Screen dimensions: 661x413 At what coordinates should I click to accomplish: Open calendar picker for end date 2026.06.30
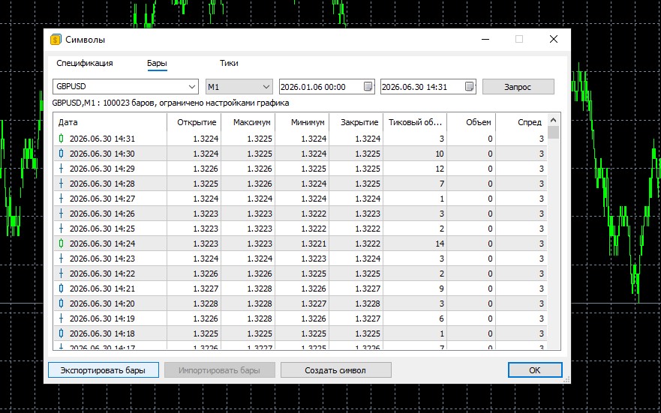click(x=469, y=87)
